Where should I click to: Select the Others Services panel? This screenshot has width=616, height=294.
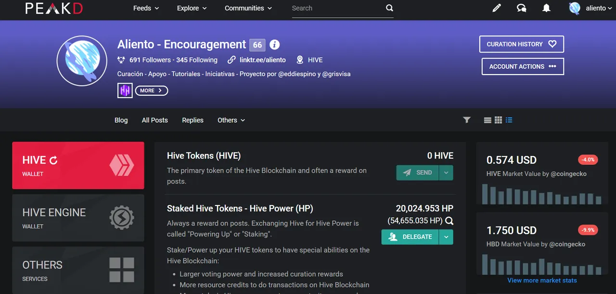(x=78, y=270)
